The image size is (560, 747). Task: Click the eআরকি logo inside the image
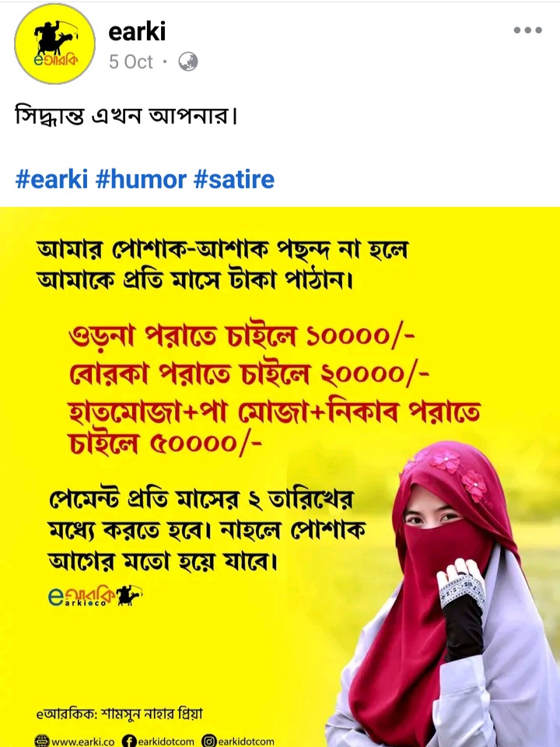(82, 596)
